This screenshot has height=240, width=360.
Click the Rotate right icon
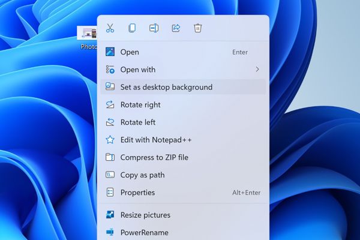pos(110,104)
